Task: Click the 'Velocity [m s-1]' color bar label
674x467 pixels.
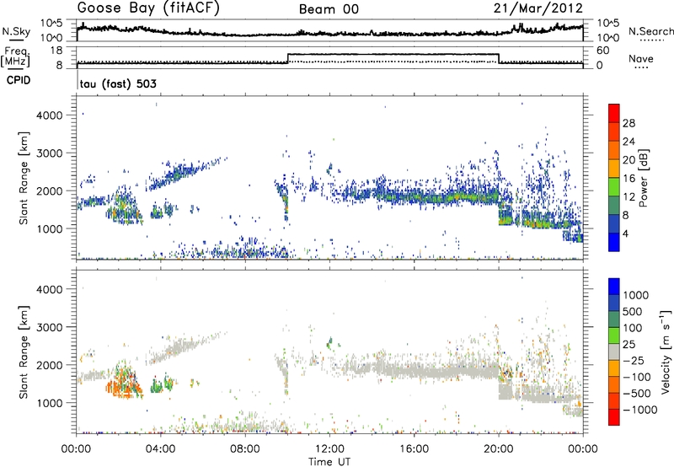Action: (x=666, y=352)
